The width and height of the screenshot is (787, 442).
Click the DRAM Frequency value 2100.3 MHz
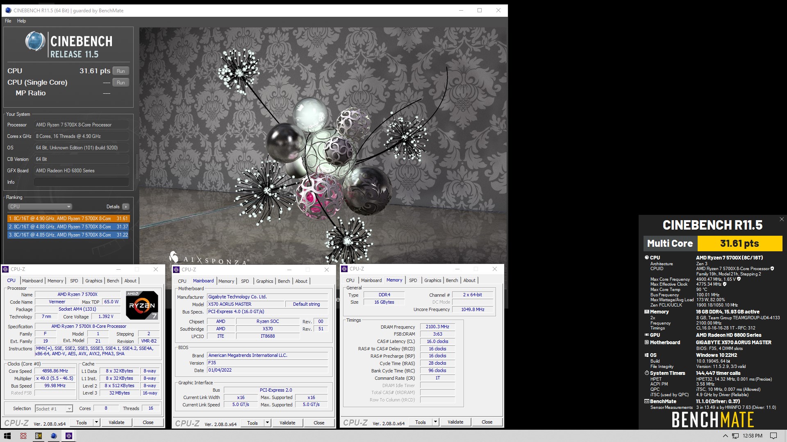tap(437, 327)
